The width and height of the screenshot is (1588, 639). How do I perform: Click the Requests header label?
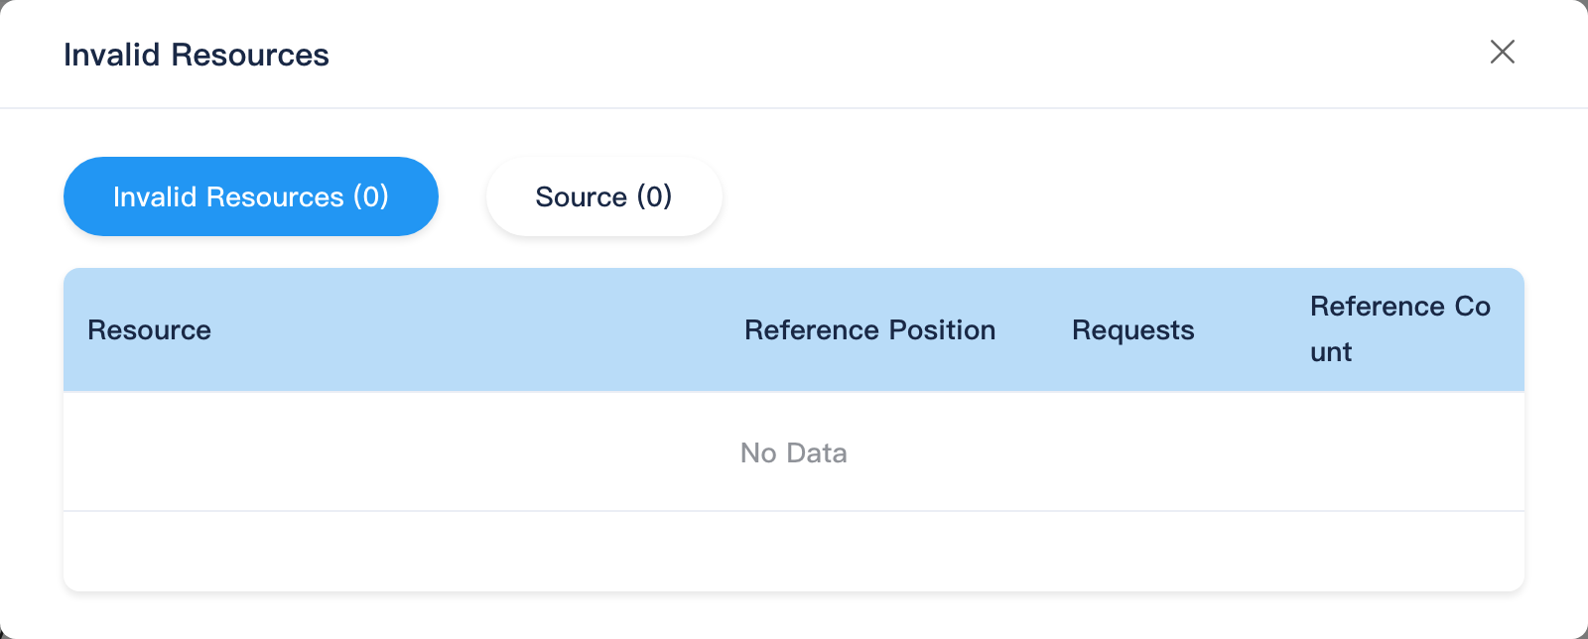point(1132,329)
